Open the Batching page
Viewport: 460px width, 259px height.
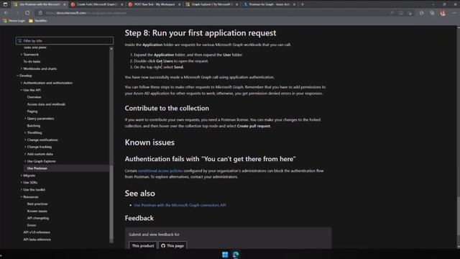tap(34, 126)
